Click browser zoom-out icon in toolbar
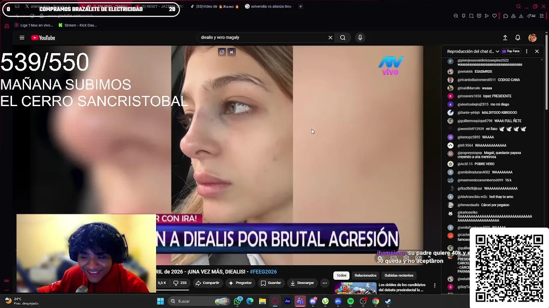The image size is (549, 308). click(455, 16)
